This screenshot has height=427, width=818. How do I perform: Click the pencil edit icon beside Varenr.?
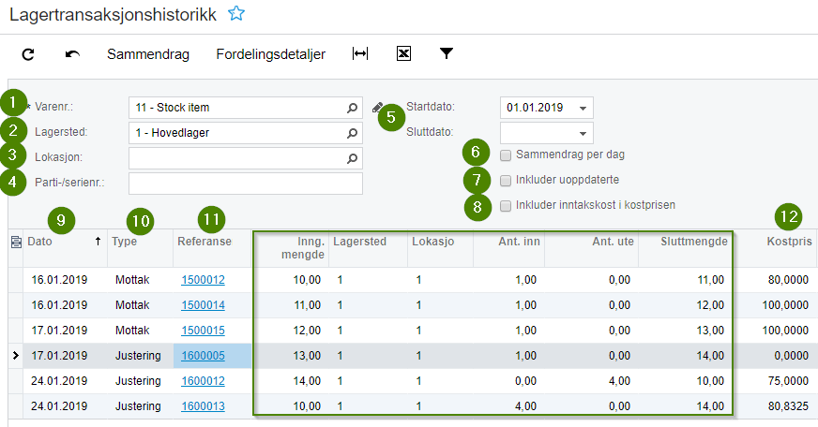coord(378,108)
